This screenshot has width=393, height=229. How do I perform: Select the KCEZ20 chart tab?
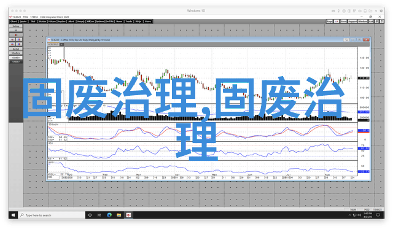pyautogui.click(x=53, y=44)
